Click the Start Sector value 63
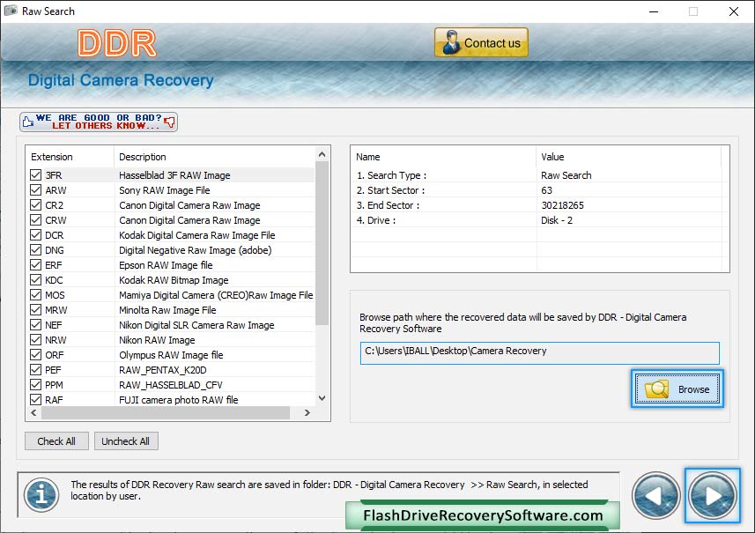This screenshot has height=533, width=755. click(546, 190)
